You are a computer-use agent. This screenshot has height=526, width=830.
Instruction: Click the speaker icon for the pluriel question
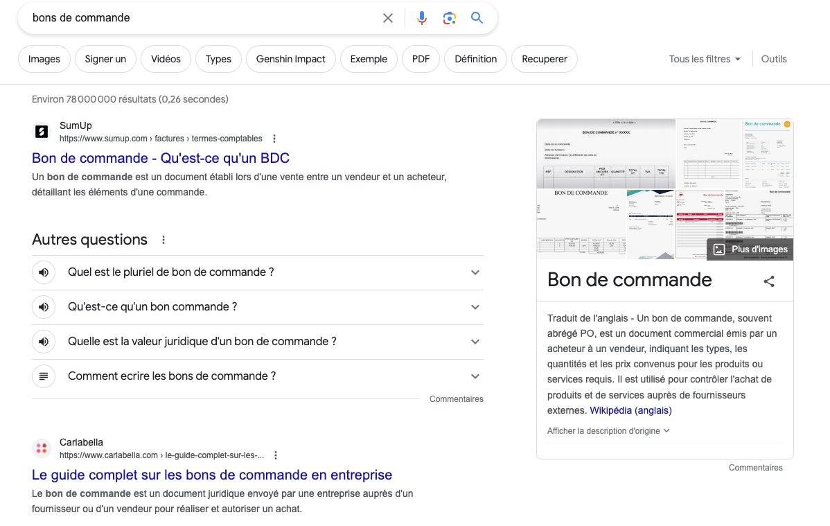[44, 272]
